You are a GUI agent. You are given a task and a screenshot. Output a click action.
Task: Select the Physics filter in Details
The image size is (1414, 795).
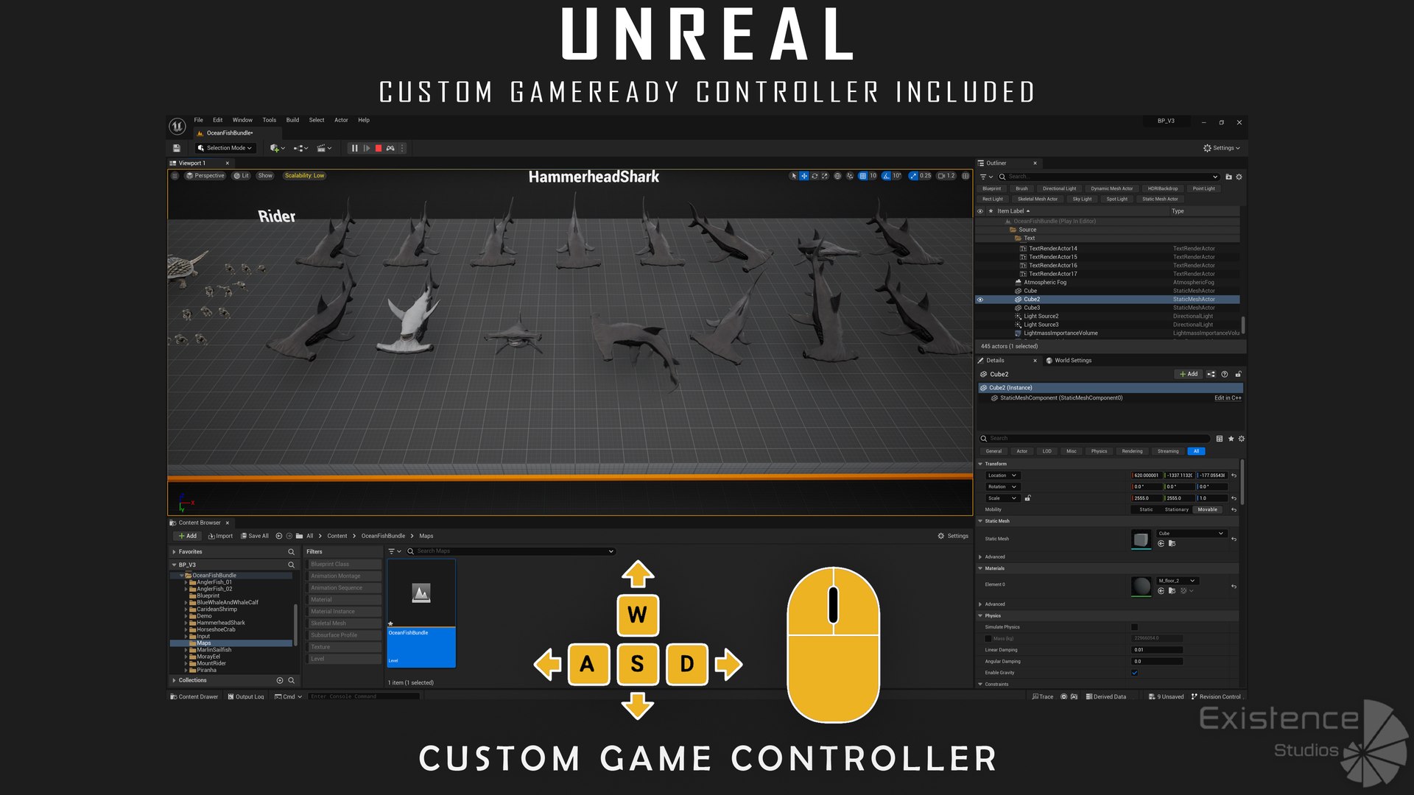point(1099,451)
